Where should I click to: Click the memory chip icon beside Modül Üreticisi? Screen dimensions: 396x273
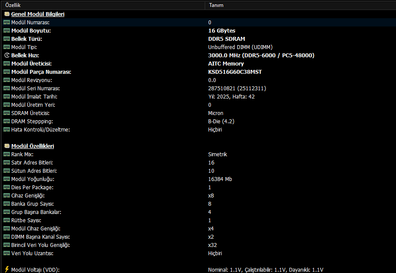click(7, 63)
